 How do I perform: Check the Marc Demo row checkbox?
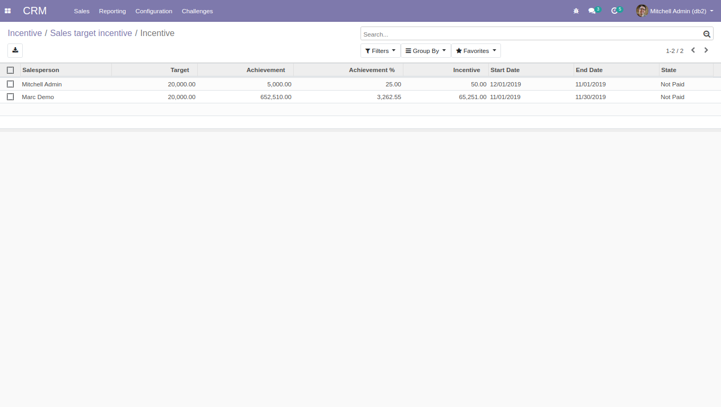pos(10,96)
